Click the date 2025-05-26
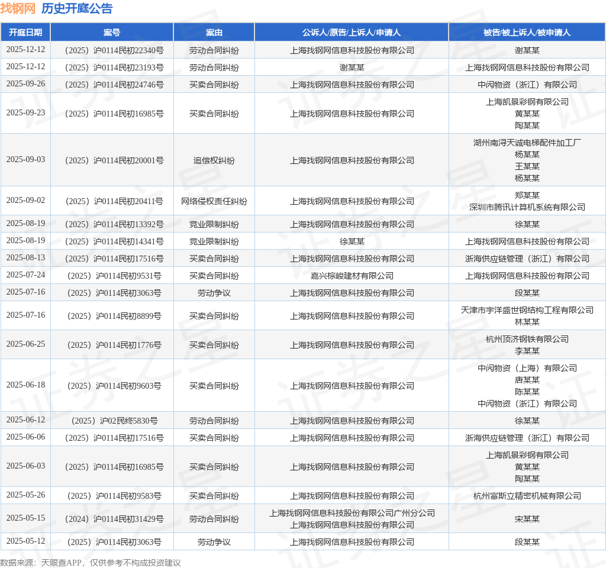 (25, 495)
